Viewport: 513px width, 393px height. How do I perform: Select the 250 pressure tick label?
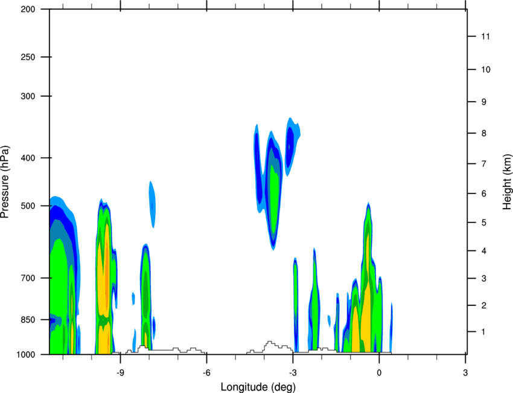click(28, 57)
